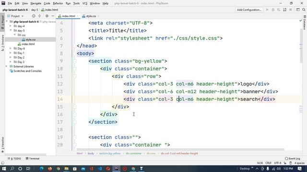The image size is (307, 172).
Task: Click the fold marker on line 11
Action: [x=75, y=76]
